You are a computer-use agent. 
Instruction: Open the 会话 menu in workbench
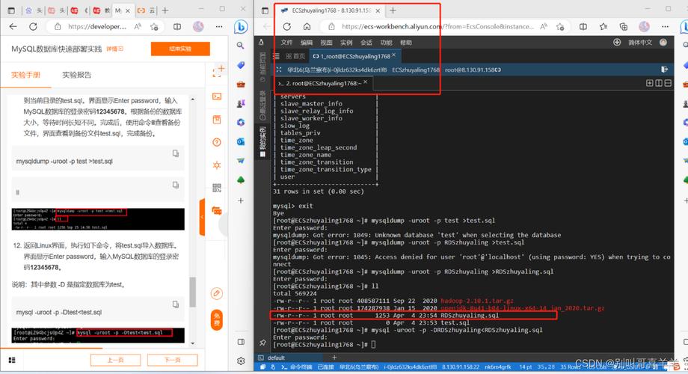(x=366, y=43)
